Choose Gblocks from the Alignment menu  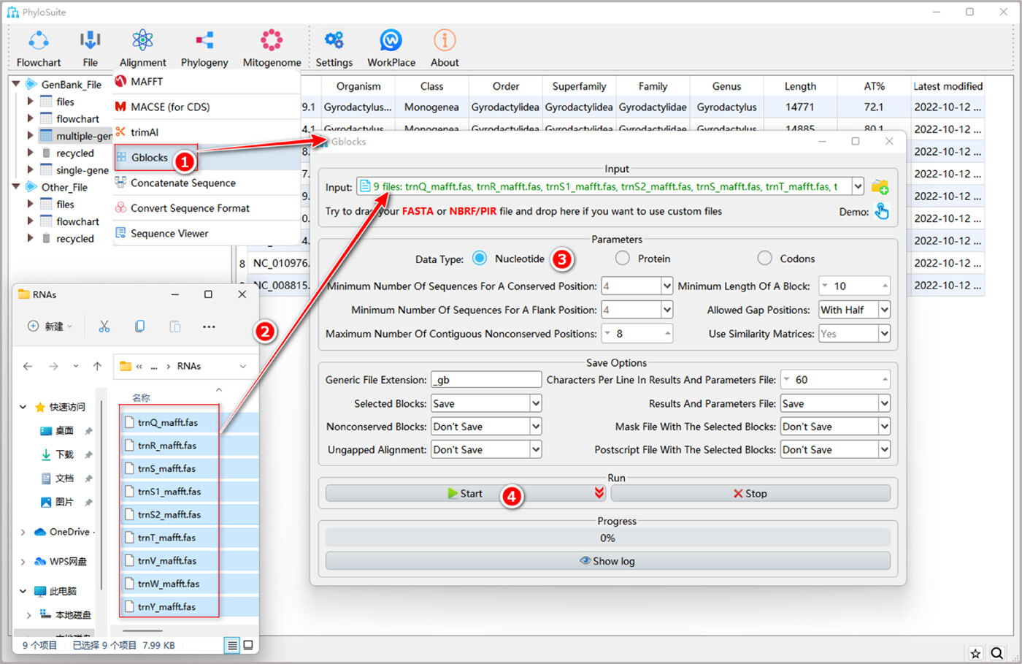tap(150, 157)
